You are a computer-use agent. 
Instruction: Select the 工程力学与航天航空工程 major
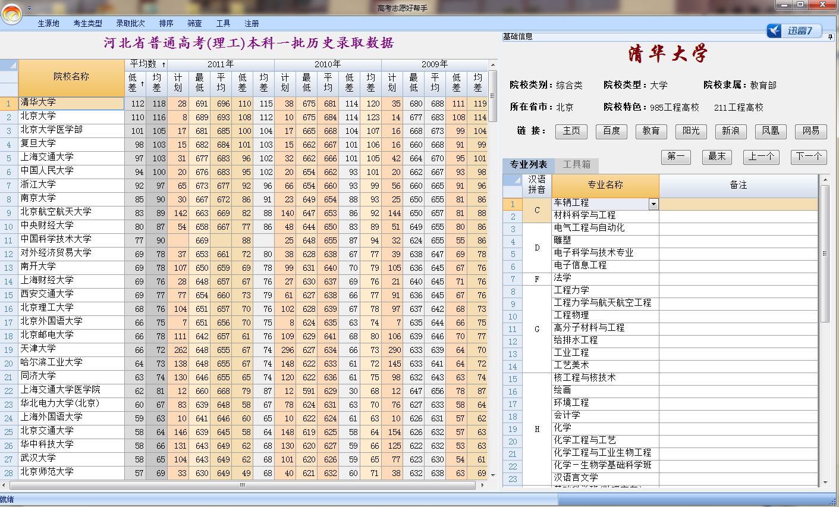pyautogui.click(x=605, y=303)
